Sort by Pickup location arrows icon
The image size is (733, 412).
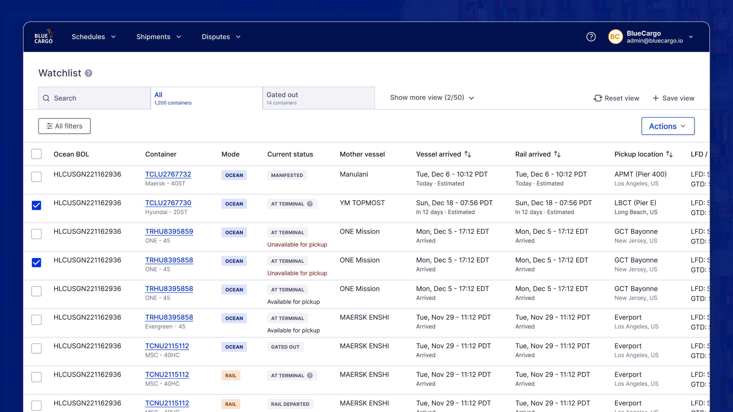click(x=669, y=154)
